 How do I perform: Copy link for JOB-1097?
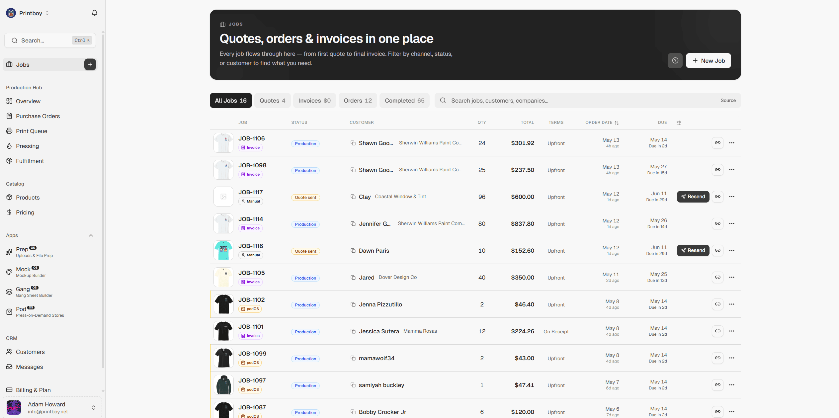coord(717,385)
